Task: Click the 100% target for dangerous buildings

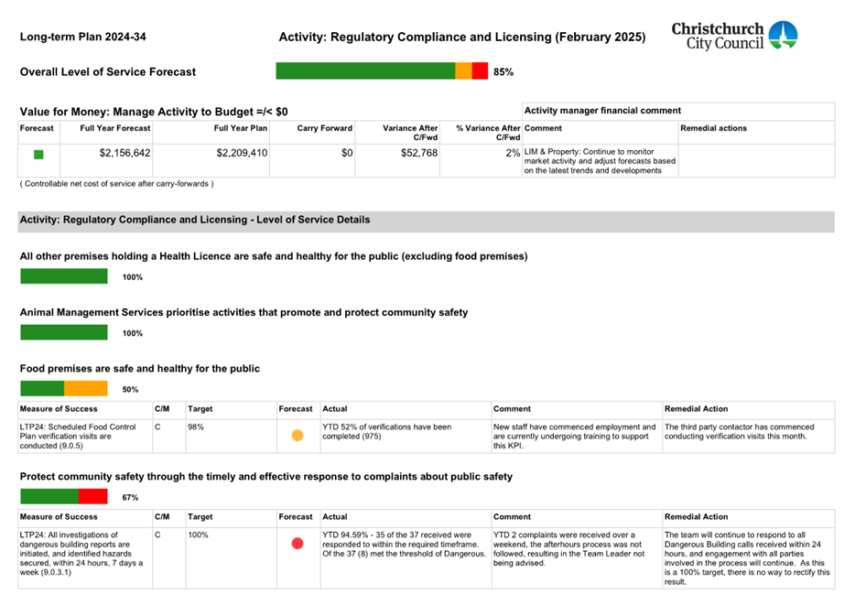Action: tap(198, 535)
